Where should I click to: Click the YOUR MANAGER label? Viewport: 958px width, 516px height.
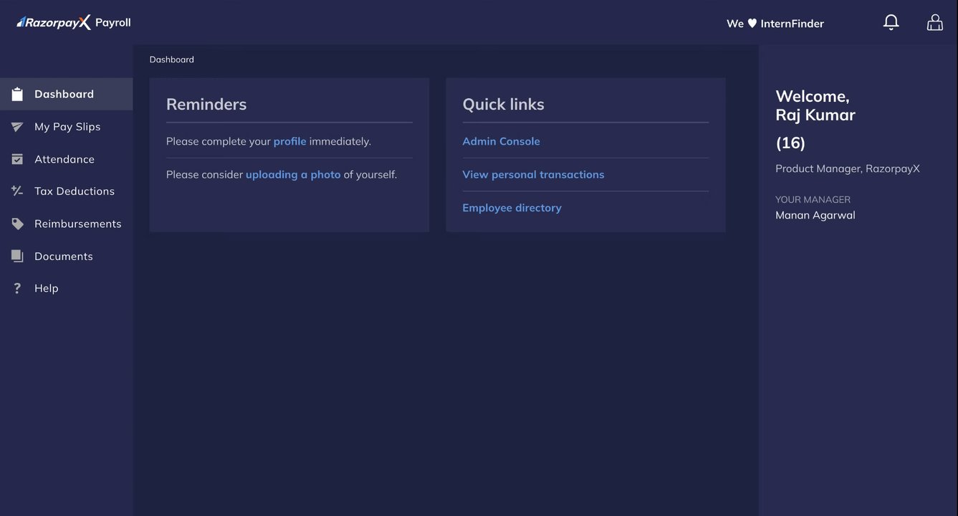813,199
